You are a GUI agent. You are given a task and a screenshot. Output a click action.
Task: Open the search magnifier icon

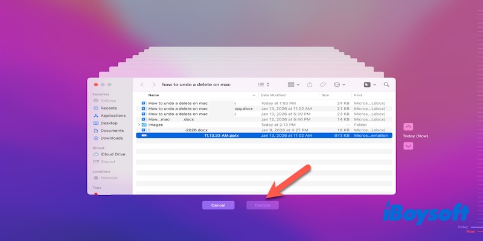click(x=386, y=84)
